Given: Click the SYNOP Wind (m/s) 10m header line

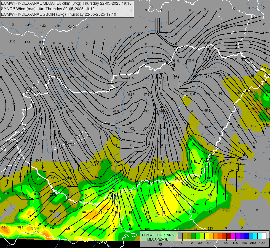Looking at the screenshot, I should [x=48, y=9].
